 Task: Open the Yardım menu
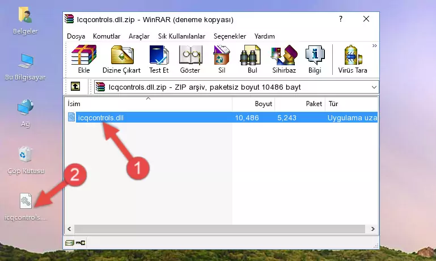tap(264, 36)
